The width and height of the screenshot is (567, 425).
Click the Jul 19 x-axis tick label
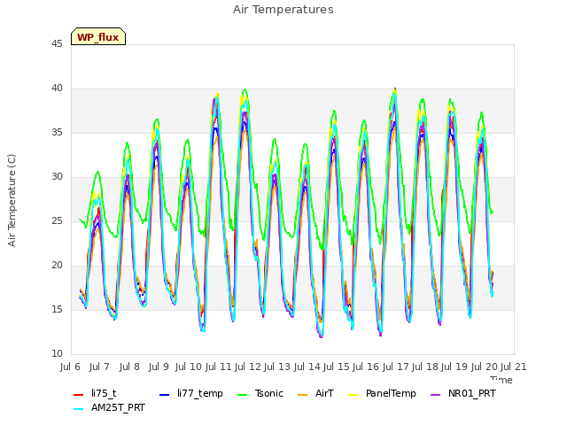(x=454, y=367)
